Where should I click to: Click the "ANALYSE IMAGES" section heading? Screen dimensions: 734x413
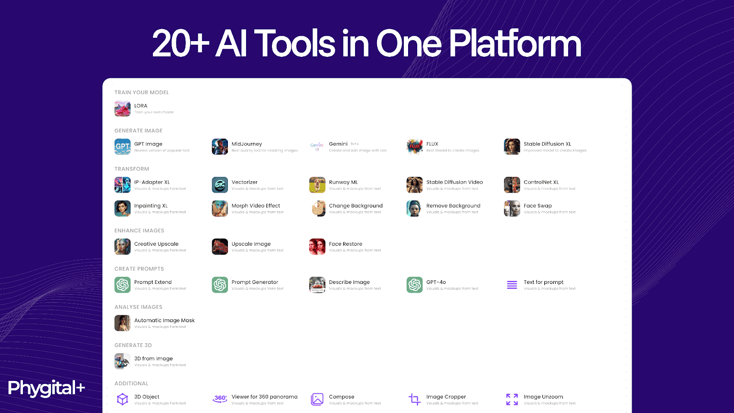(138, 307)
